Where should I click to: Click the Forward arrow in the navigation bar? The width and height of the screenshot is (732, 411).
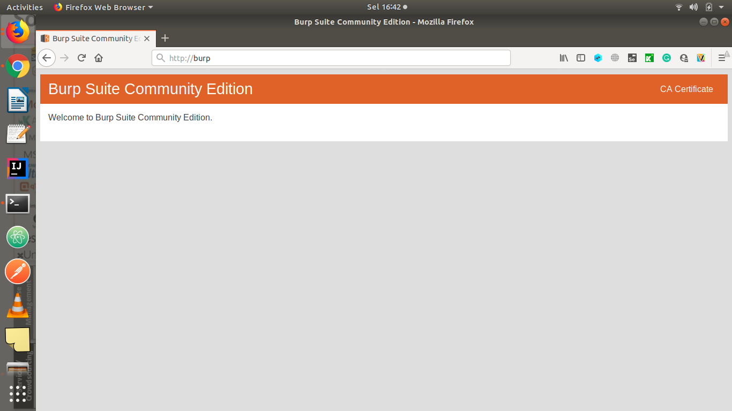coord(64,58)
